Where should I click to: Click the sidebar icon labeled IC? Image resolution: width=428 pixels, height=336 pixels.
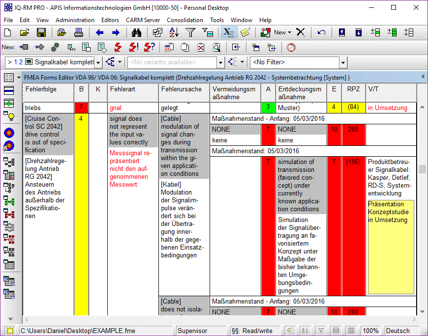coord(9,281)
